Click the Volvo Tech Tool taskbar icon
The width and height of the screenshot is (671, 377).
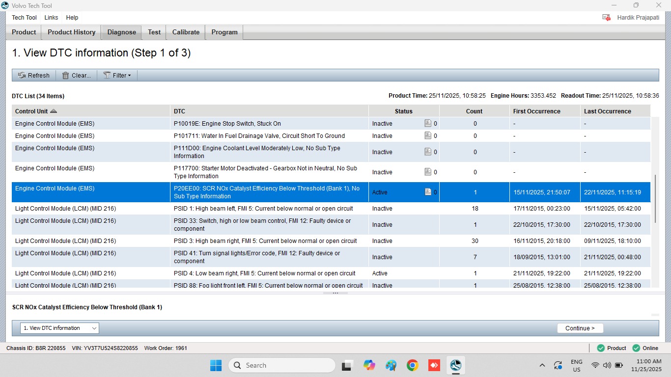(455, 365)
